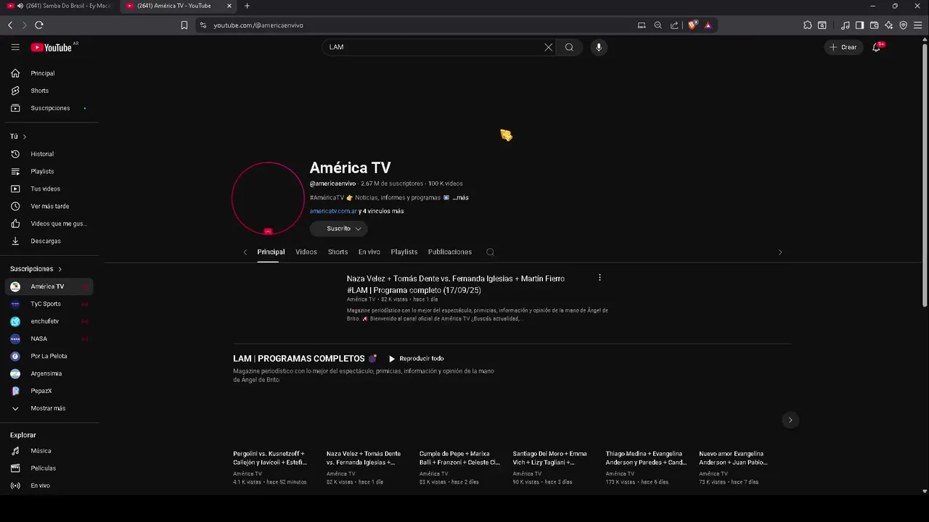The image size is (929, 522).
Task: Switch to the Shorts channel tab
Action: pos(337,252)
